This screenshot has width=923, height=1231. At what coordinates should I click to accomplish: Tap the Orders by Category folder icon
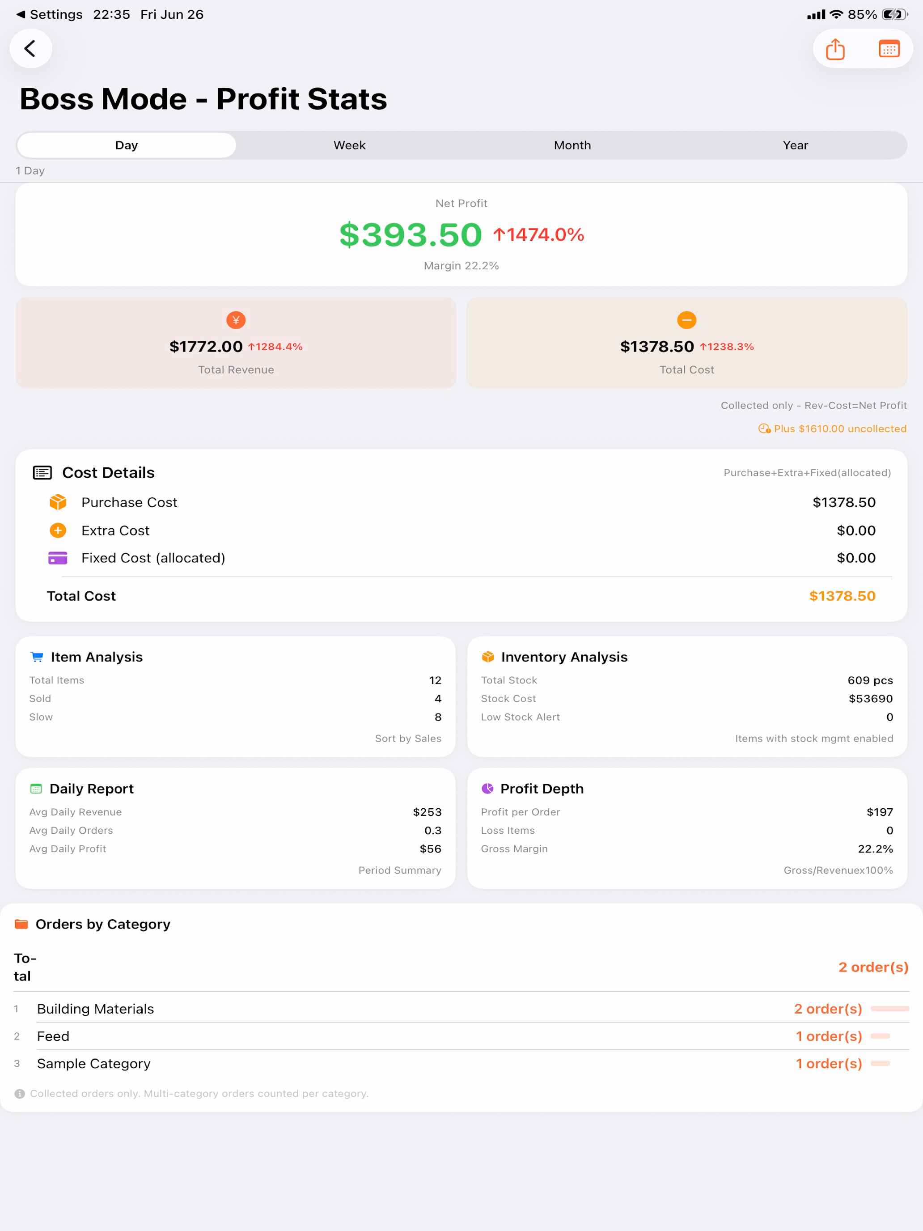tap(21, 924)
